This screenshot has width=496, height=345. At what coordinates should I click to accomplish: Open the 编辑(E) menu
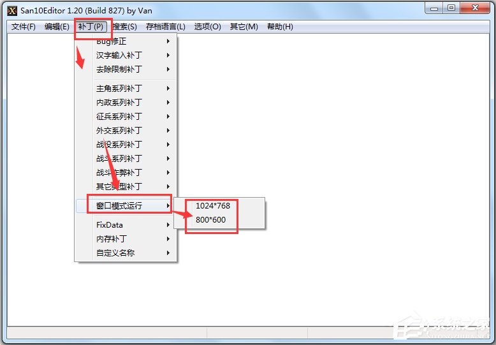(57, 27)
